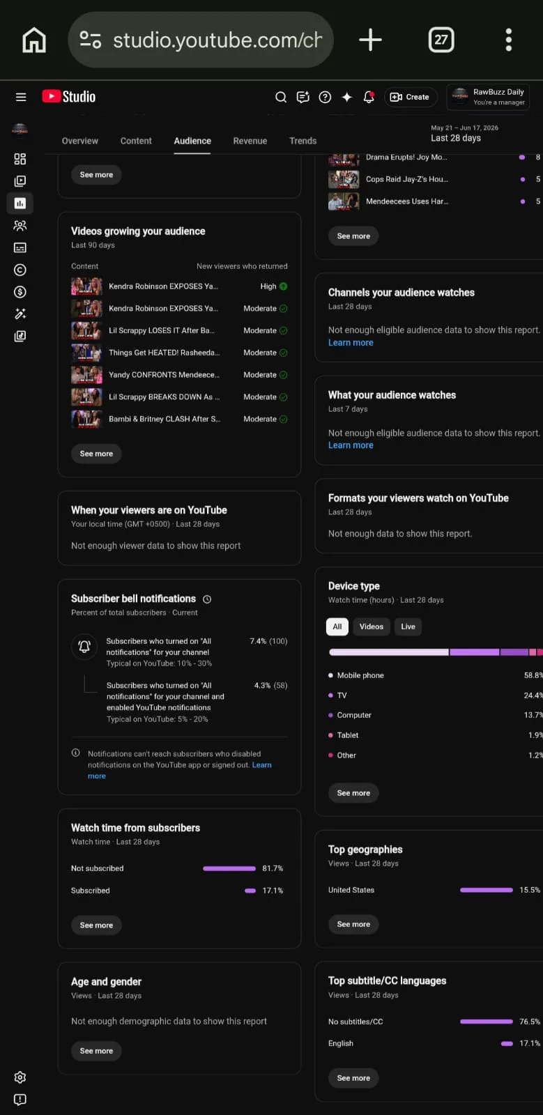Open Content icon in the sidebar
The height and width of the screenshot is (1115, 543).
20,181
